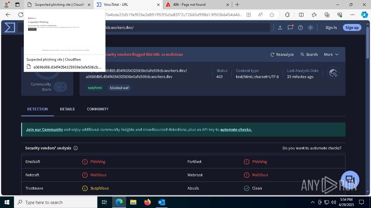Open the Windows notification center
The width and height of the screenshot is (371, 208).
361,202
